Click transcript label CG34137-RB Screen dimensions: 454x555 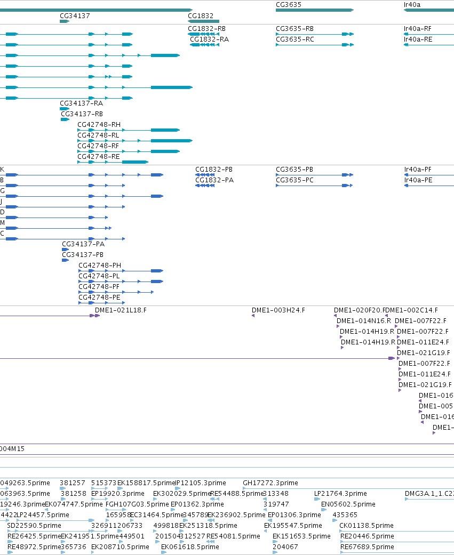coord(82,114)
